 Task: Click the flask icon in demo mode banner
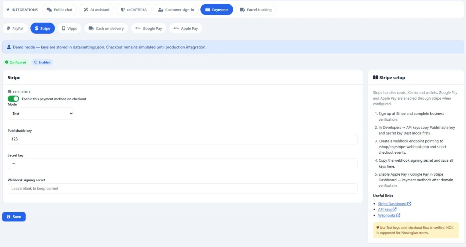tap(9, 47)
